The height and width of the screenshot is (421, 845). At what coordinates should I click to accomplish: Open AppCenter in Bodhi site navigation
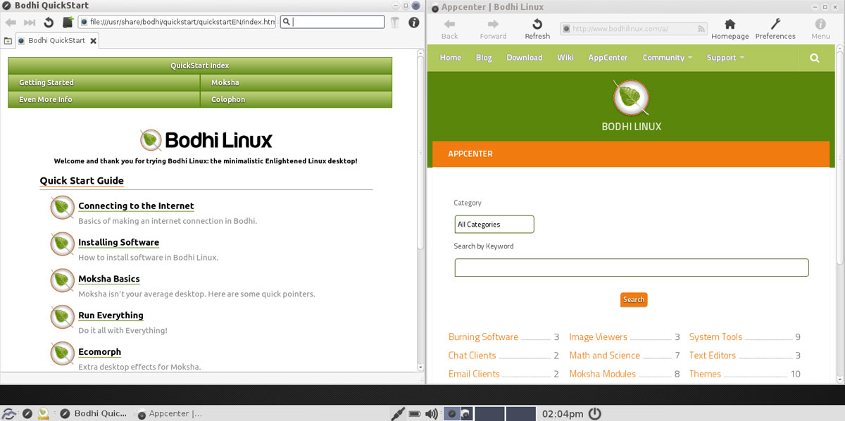click(608, 58)
